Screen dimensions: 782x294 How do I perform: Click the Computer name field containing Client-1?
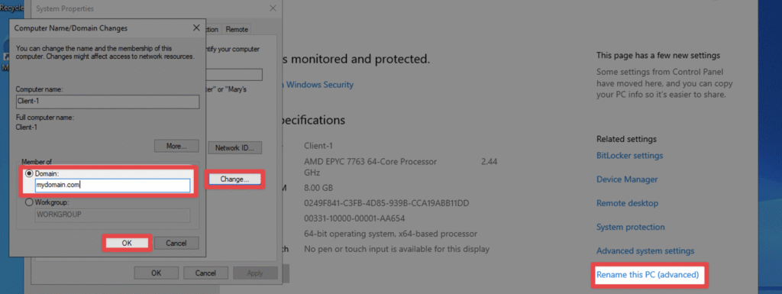(x=108, y=102)
